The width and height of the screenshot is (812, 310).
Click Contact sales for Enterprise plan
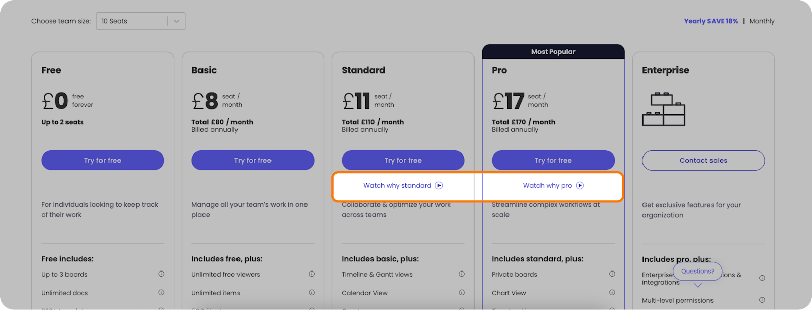coord(703,161)
